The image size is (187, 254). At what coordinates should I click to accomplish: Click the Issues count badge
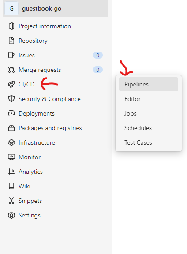[98, 55]
